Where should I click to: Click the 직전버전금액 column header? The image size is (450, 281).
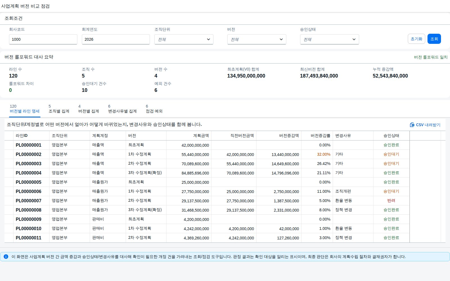(x=234, y=135)
